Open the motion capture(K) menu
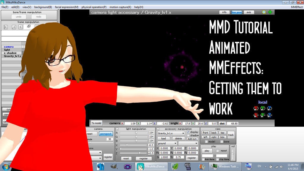The width and height of the screenshot is (304, 171). tap(121, 7)
